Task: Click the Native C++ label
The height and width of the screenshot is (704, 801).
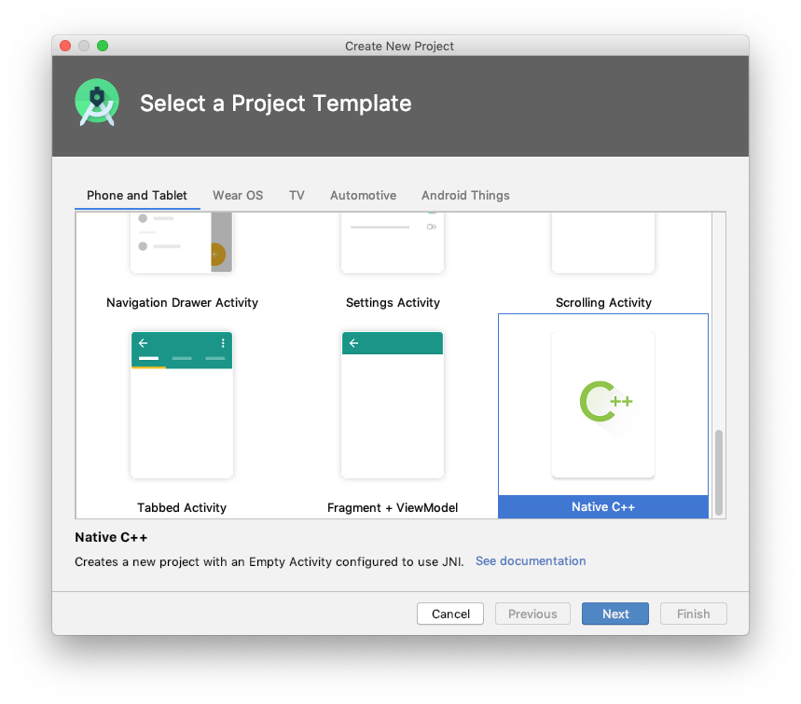Action: [x=603, y=507]
